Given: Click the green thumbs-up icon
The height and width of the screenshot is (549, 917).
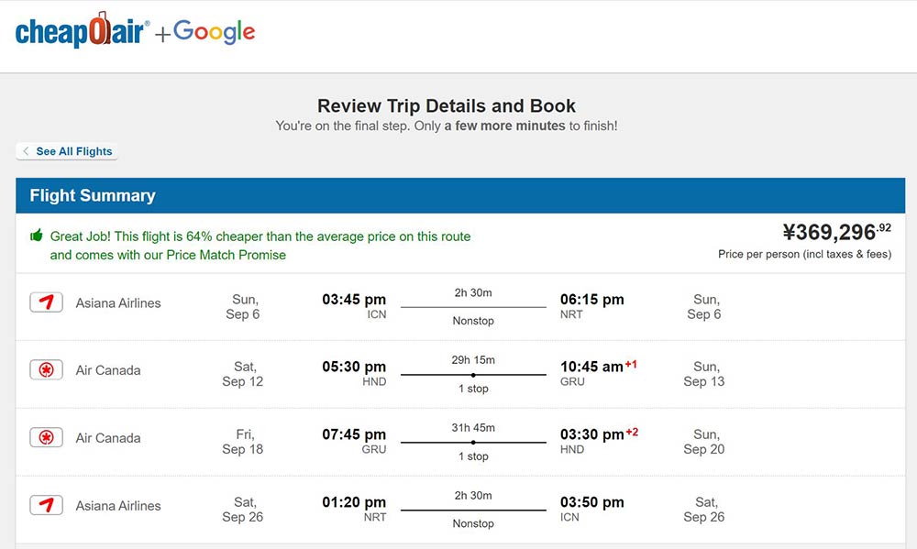Looking at the screenshot, I should pos(37,236).
